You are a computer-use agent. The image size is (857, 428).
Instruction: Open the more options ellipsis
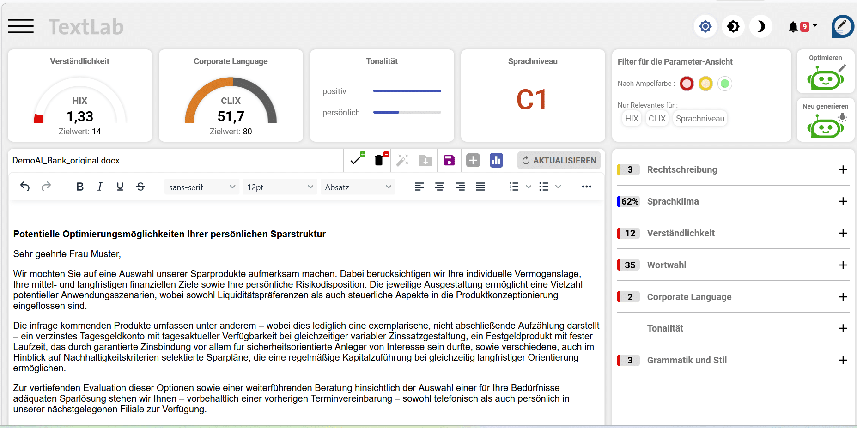[x=587, y=187]
